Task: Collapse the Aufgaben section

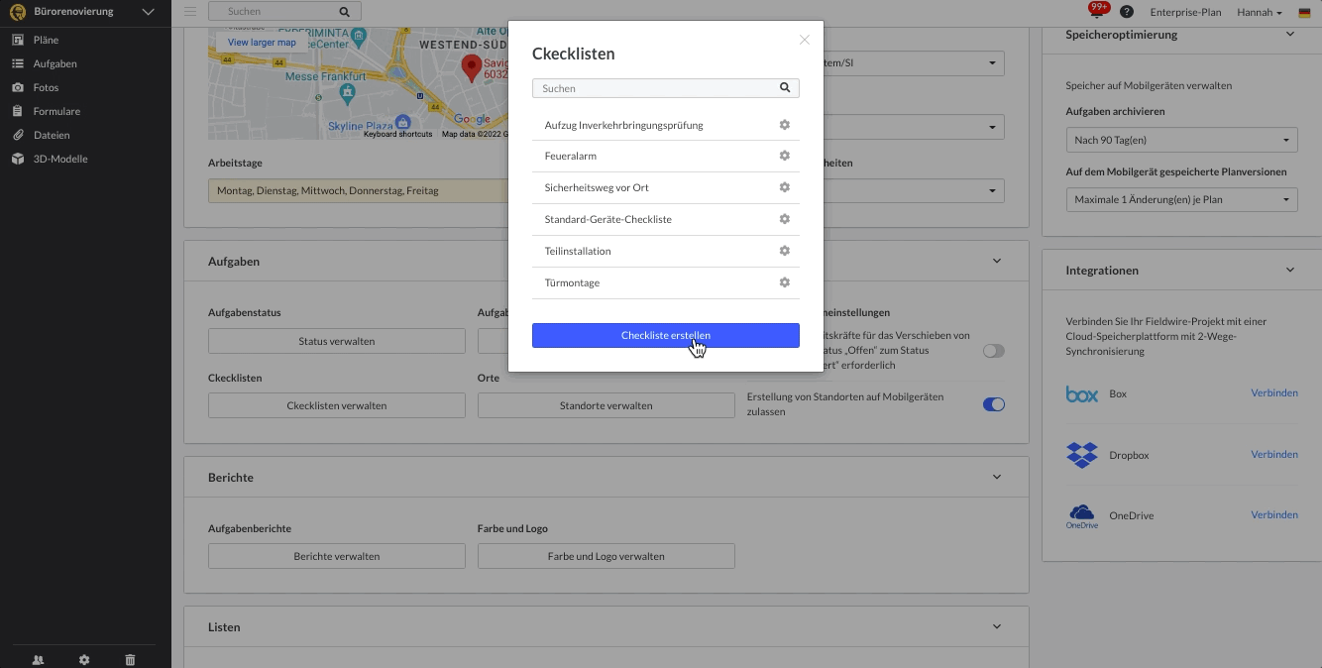Action: (x=997, y=261)
